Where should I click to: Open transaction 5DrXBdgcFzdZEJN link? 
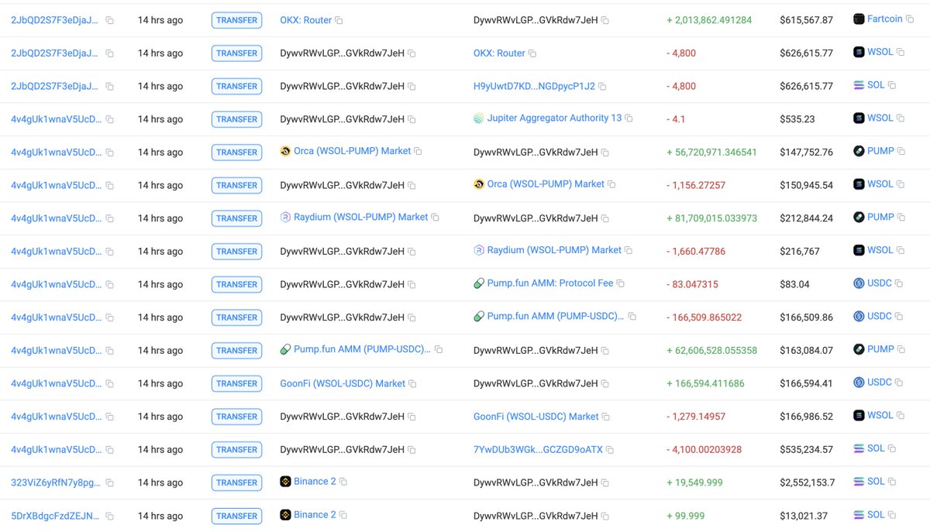coord(56,516)
